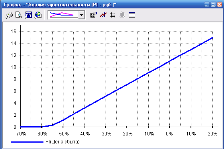
Task: Minimize the chart window
Action: coord(207,4)
